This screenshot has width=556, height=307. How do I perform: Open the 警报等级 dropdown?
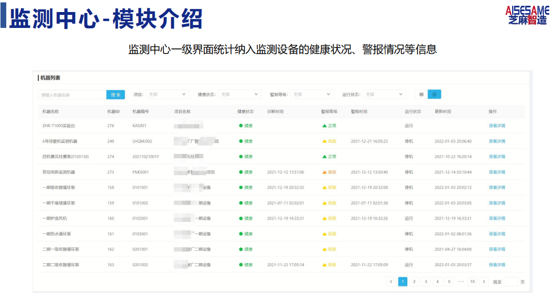pyautogui.click(x=312, y=94)
